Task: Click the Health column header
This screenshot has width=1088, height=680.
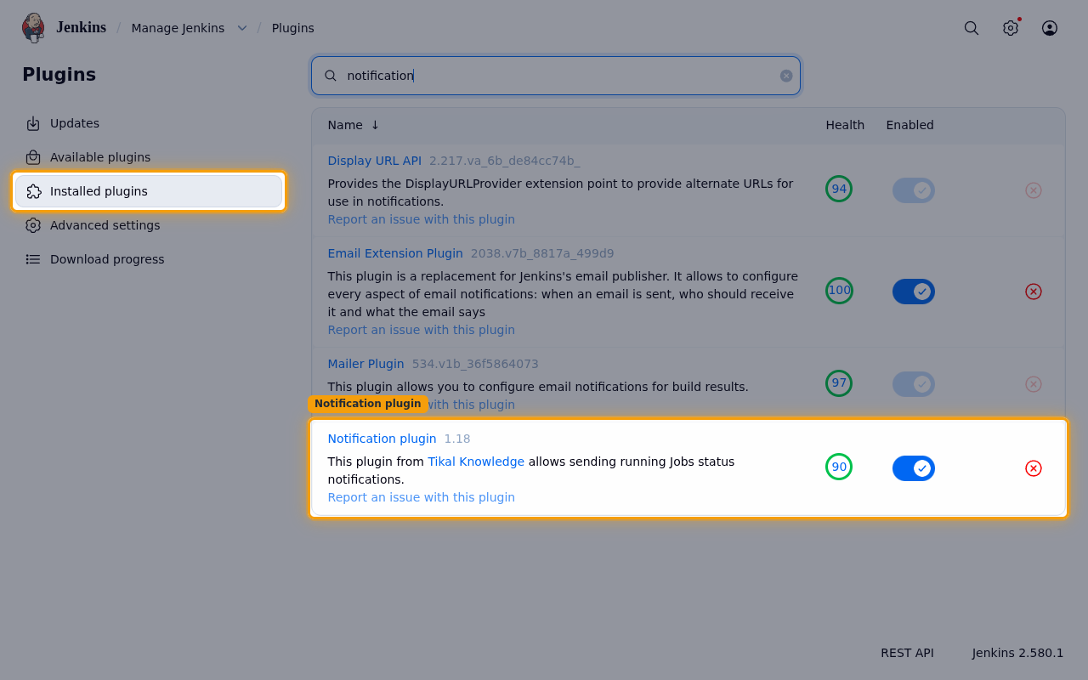Action: [x=845, y=125]
